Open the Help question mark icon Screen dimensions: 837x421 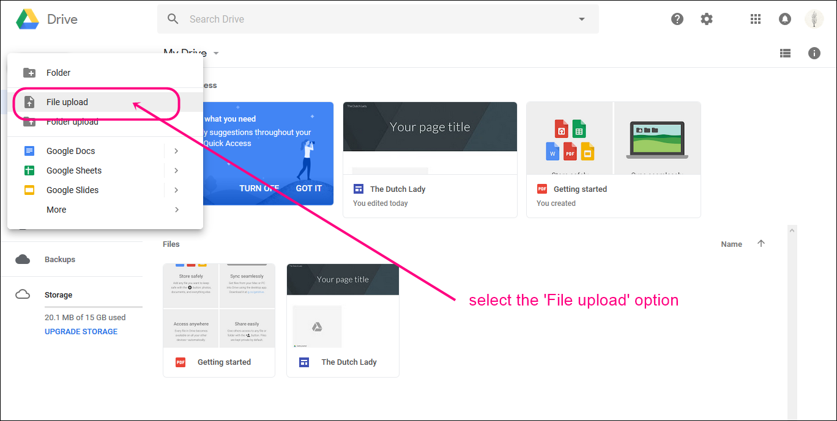677,19
